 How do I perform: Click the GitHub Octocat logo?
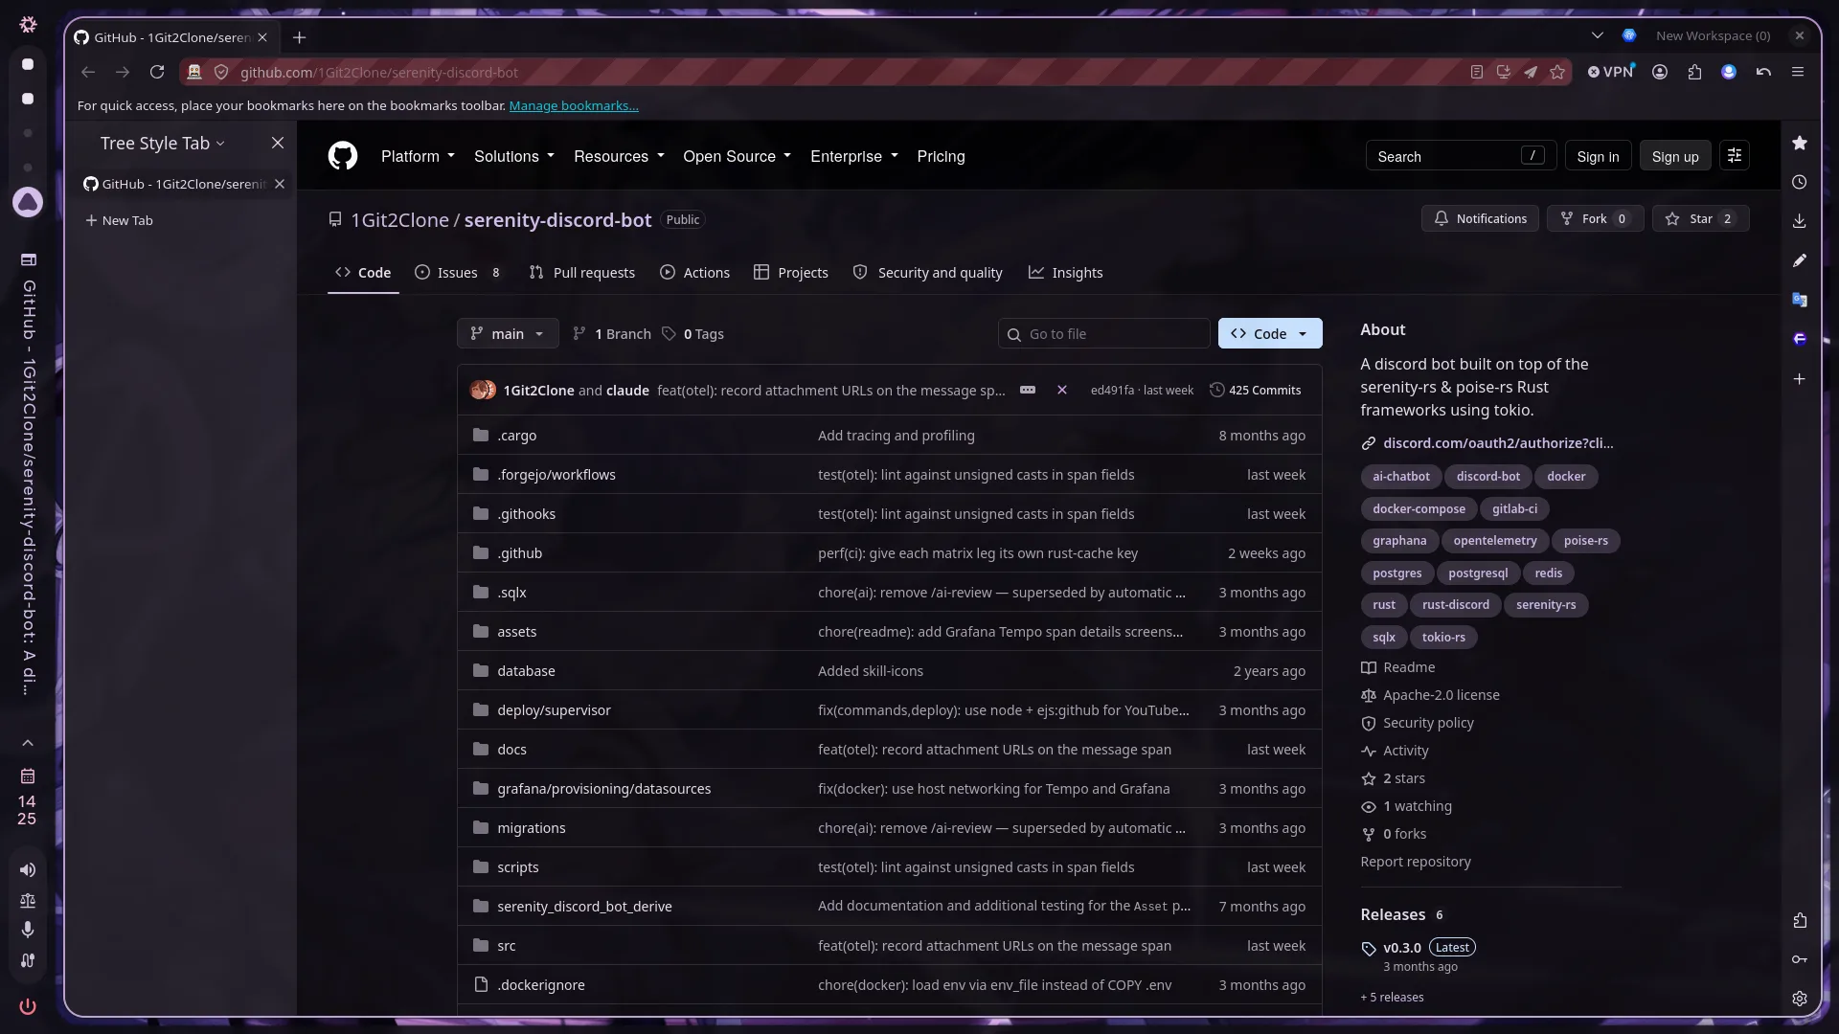342,156
